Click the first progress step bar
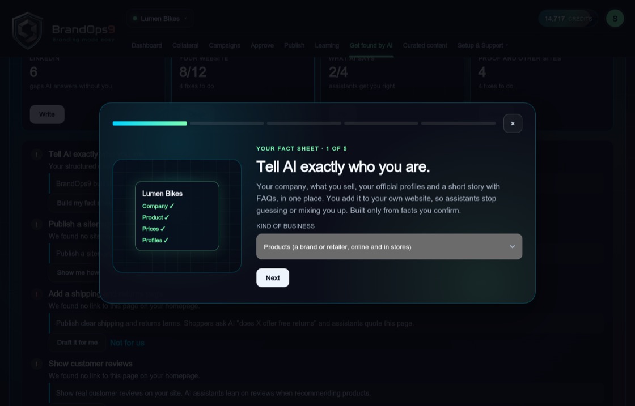This screenshot has width=635, height=406. tap(150, 123)
